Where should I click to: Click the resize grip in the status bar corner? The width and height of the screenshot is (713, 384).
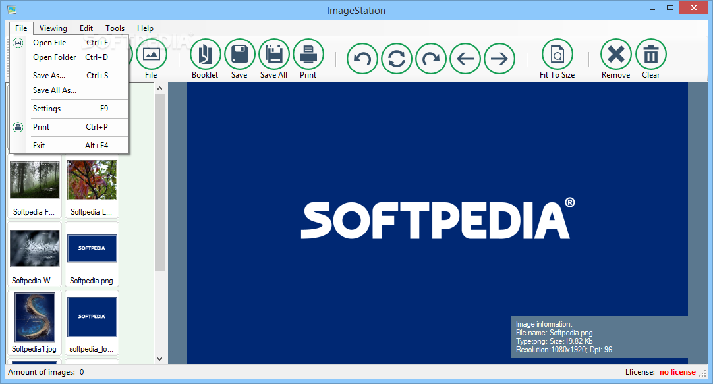coord(703,373)
